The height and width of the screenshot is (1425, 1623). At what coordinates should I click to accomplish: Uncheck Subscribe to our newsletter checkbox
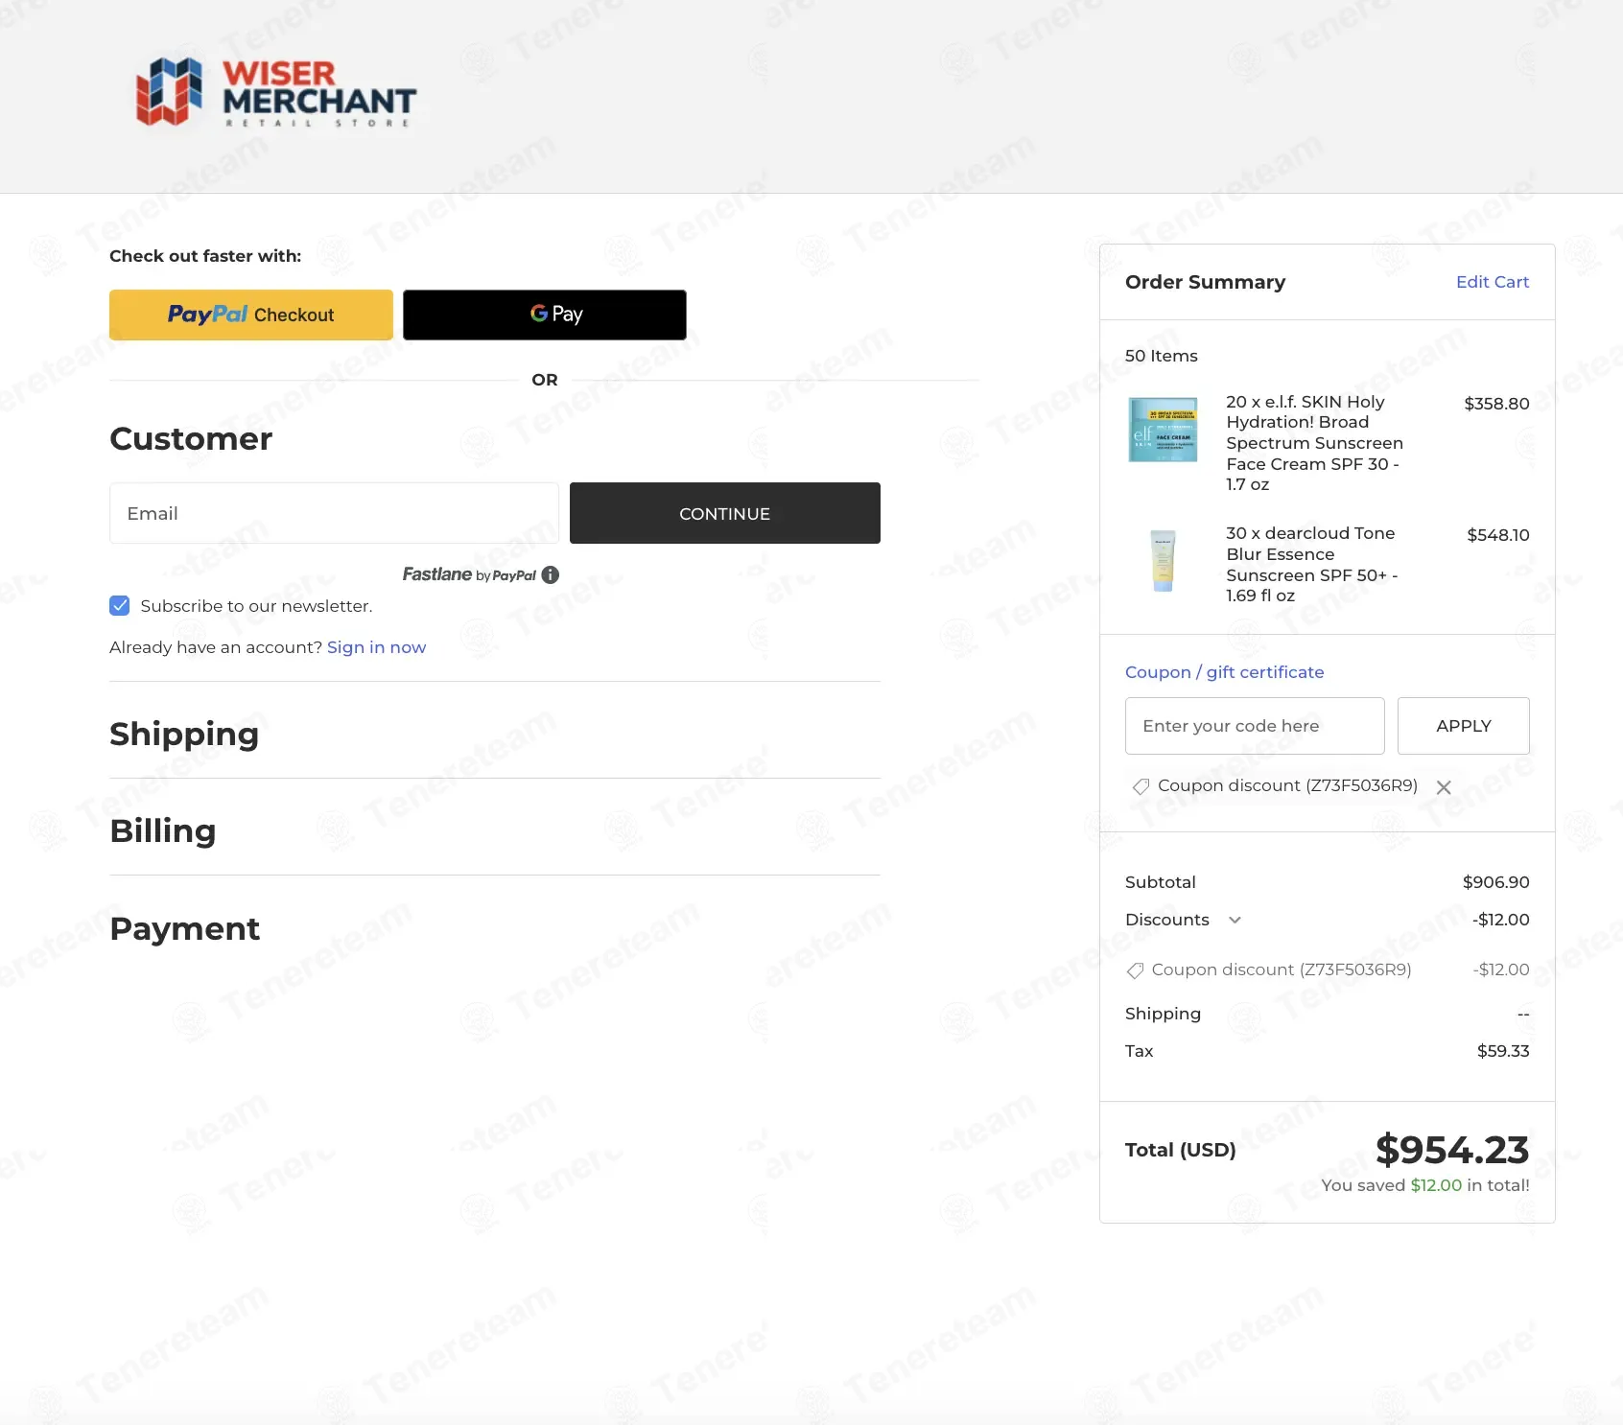[120, 606]
